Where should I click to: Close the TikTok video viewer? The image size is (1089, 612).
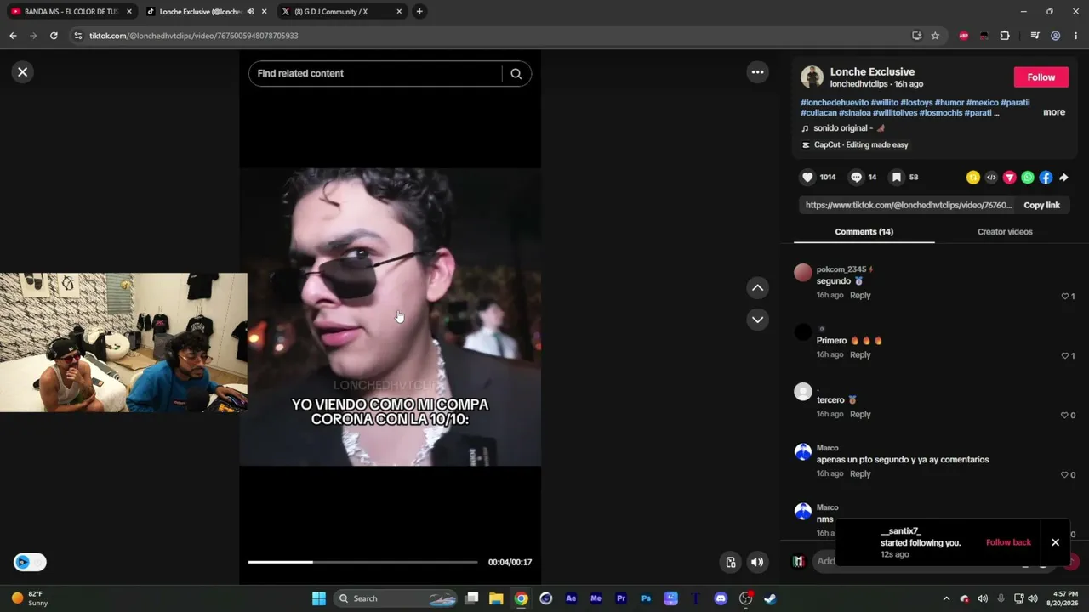click(23, 72)
